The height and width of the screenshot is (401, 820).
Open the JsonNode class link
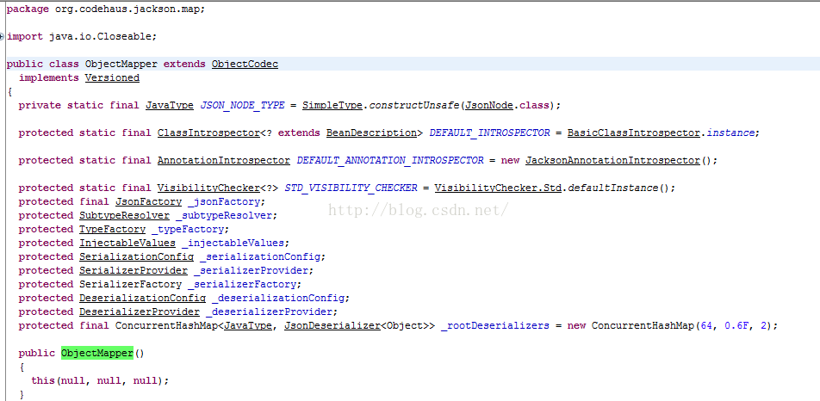(488, 106)
